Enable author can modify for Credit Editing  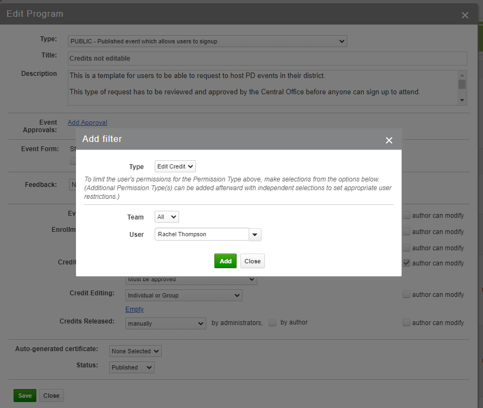point(406,294)
